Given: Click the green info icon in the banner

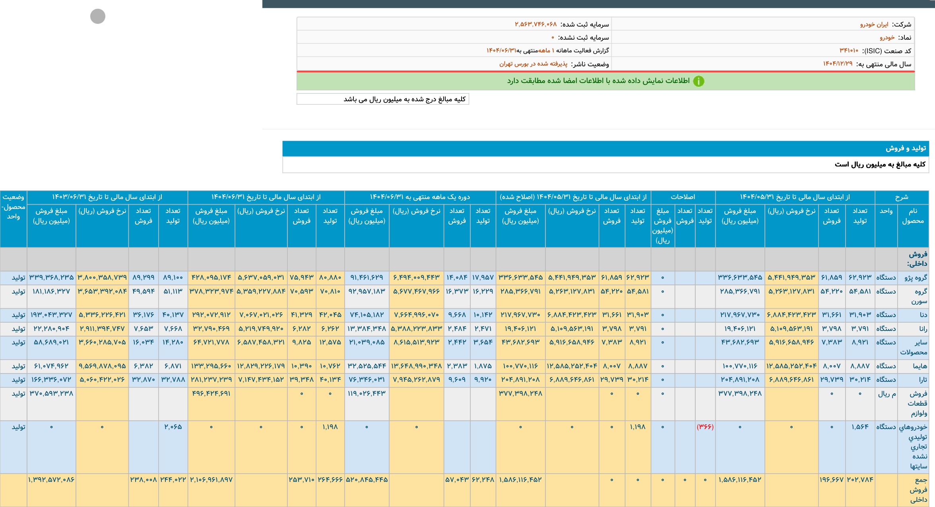Looking at the screenshot, I should click(x=698, y=81).
